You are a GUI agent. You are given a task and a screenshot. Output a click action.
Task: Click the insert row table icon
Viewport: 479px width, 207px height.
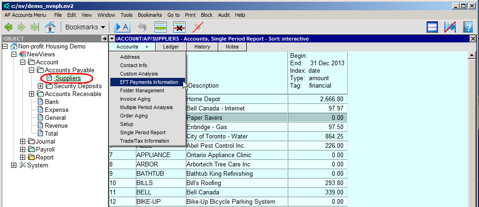[161, 27]
